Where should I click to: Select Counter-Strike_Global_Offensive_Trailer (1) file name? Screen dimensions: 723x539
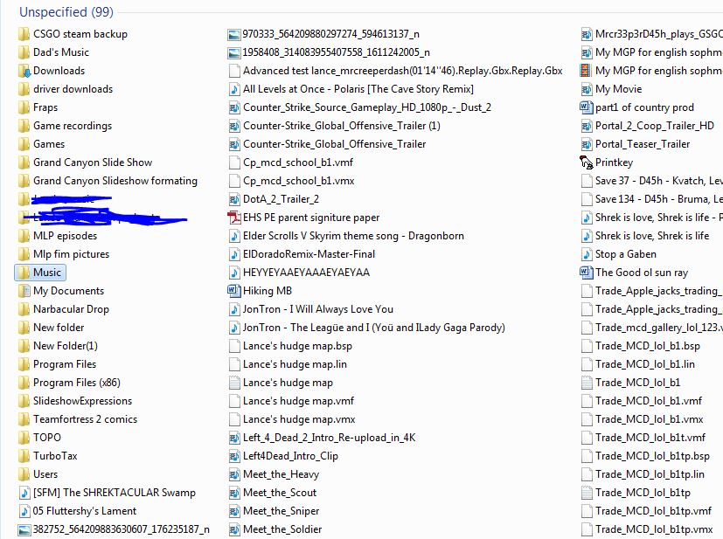click(x=342, y=126)
